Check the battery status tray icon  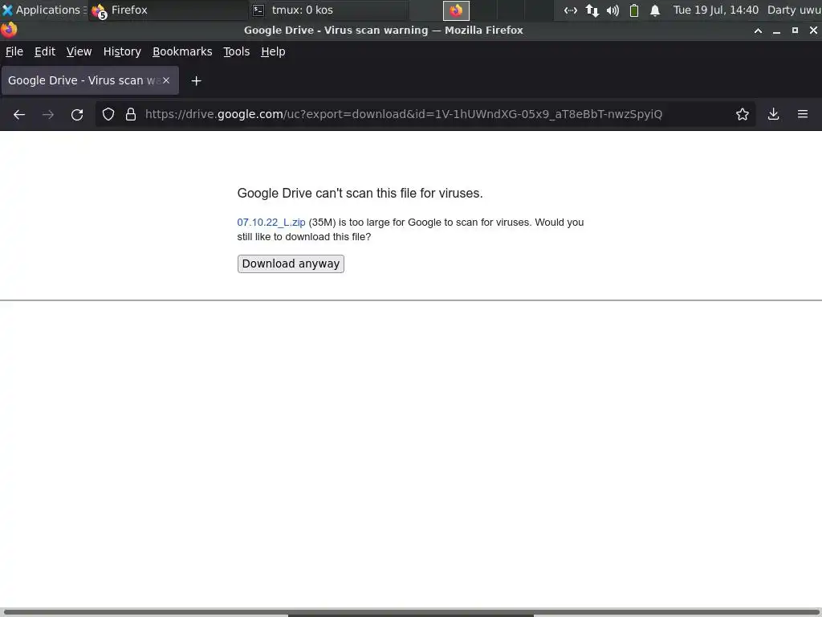[634, 10]
